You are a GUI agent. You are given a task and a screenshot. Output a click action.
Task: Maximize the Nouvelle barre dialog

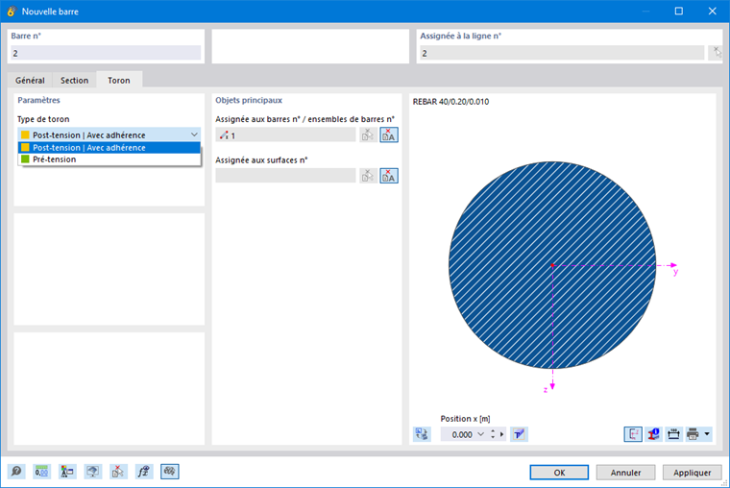pos(679,12)
